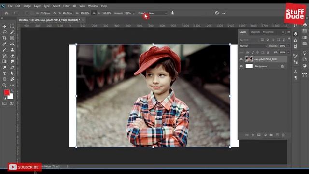Select the Clone Stamp tool
The width and height of the screenshot is (309, 174).
[x=12, y=50]
